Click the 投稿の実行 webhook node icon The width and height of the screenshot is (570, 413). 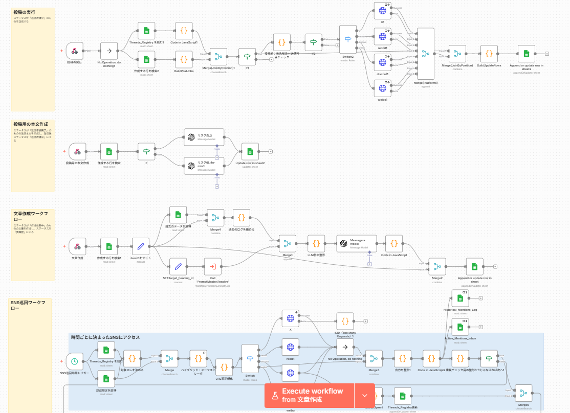(74, 51)
